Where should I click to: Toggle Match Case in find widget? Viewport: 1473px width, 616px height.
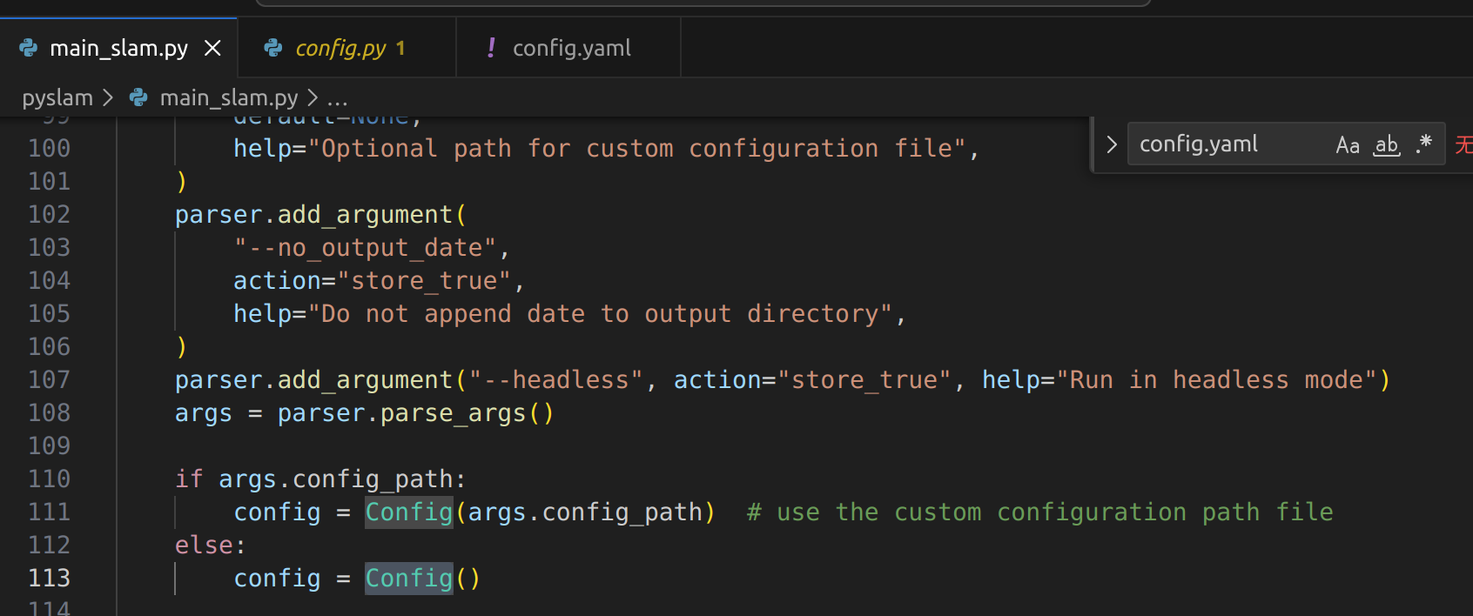click(1348, 144)
